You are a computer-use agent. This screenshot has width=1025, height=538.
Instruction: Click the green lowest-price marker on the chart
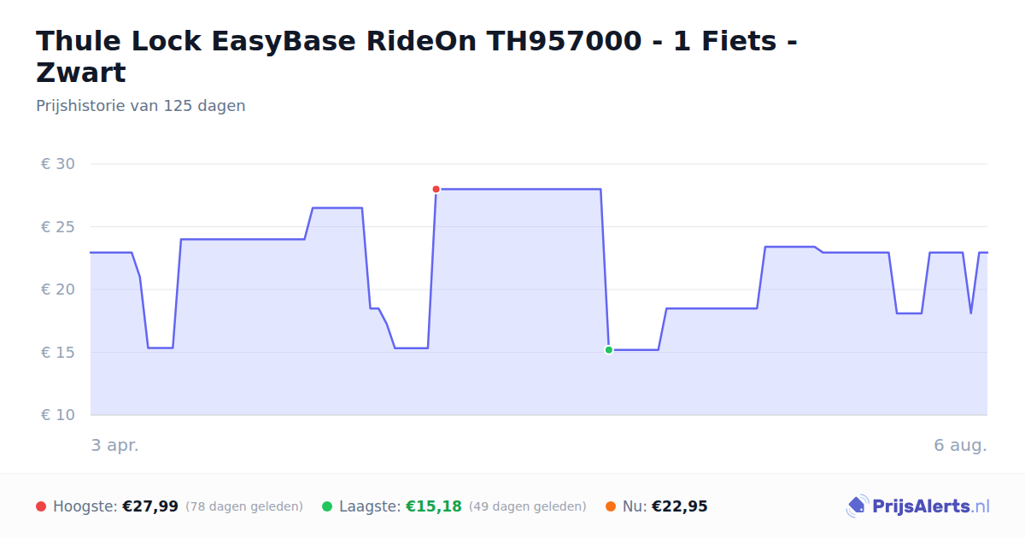pos(608,350)
